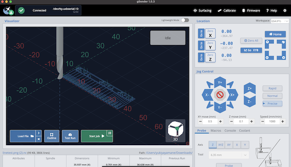Screen dimensions: 291x167
Task: Click the Speed input field
Action: (272, 121)
